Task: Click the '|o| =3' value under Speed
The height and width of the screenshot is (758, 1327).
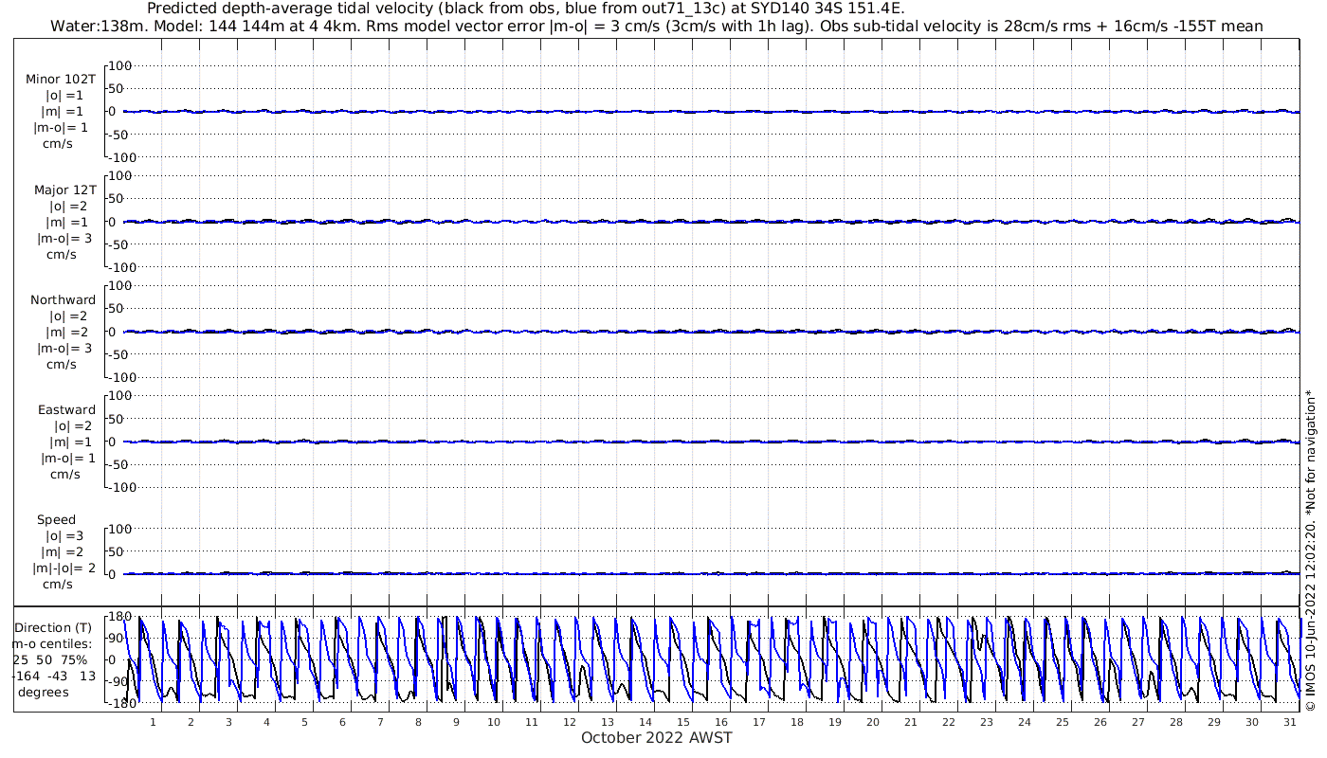Action: click(x=65, y=536)
